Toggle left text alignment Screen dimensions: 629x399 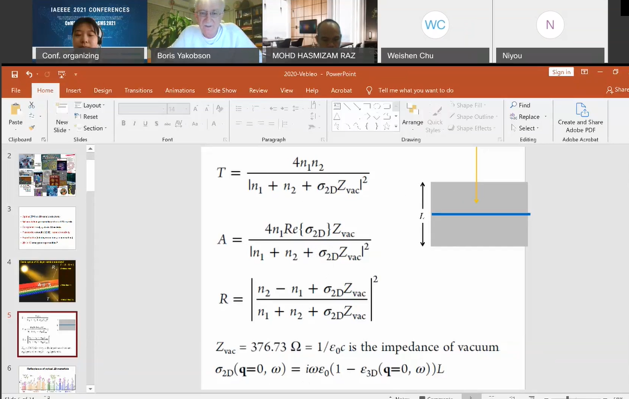[x=239, y=123]
